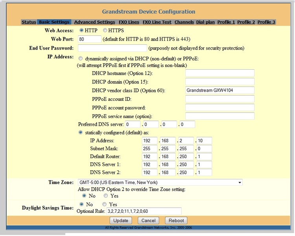
Task: Click the Optional Rule field
Action: click(x=144, y=211)
